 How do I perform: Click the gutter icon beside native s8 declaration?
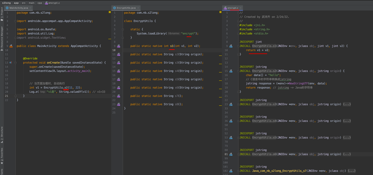(x=119, y=104)
